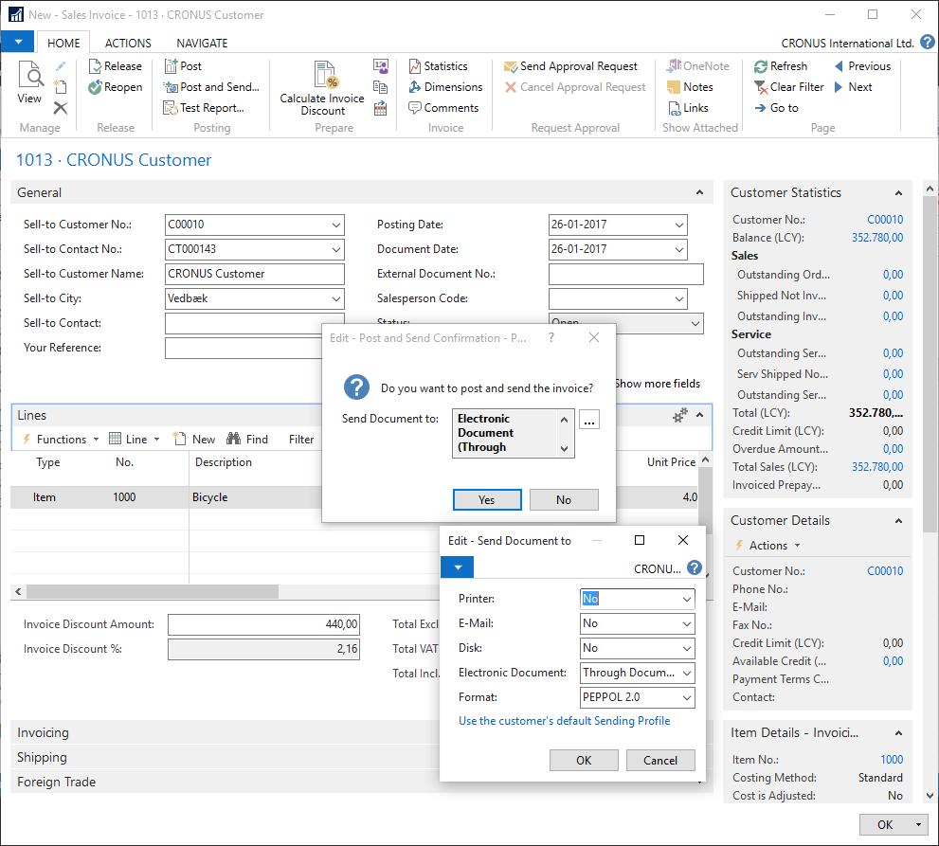Click Post and Send in the ribbon
Viewport: 939px width, 846px height.
tap(211, 87)
